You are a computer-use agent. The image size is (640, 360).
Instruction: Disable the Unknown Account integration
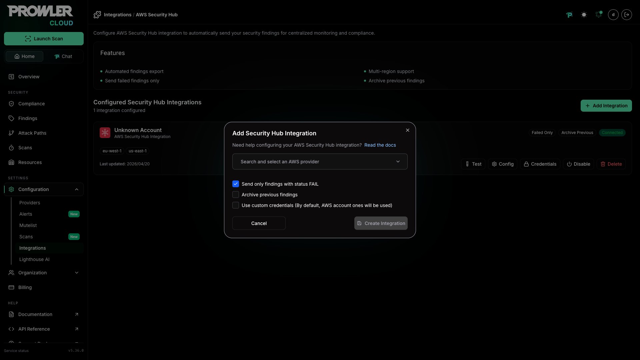pyautogui.click(x=578, y=164)
